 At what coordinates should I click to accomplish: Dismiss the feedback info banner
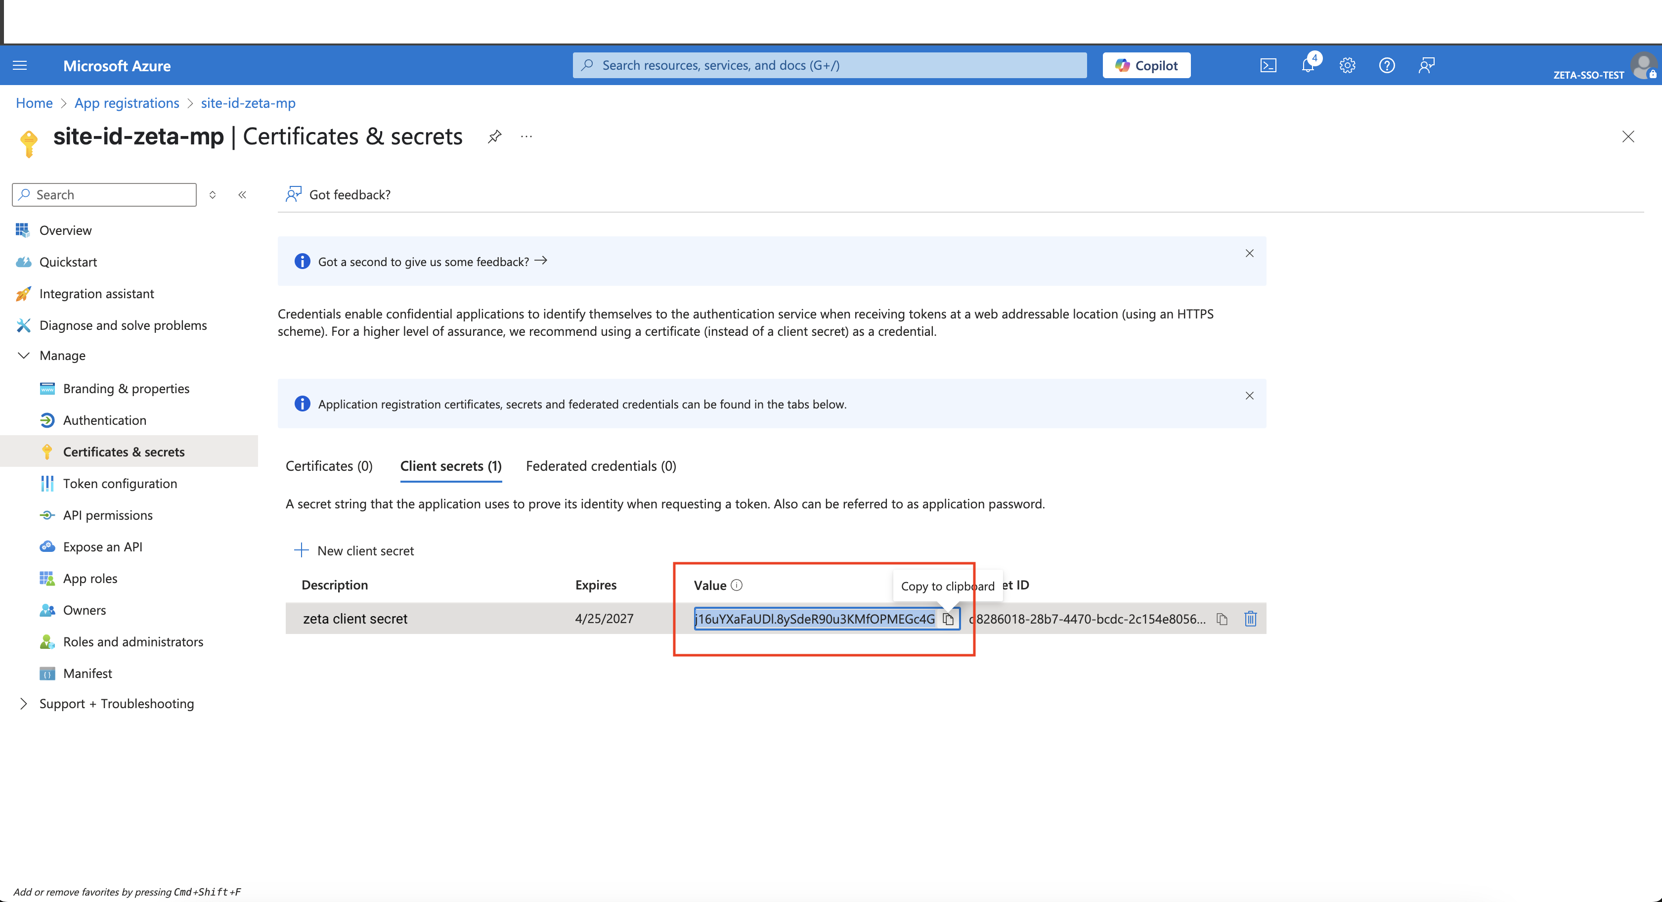(x=1249, y=254)
